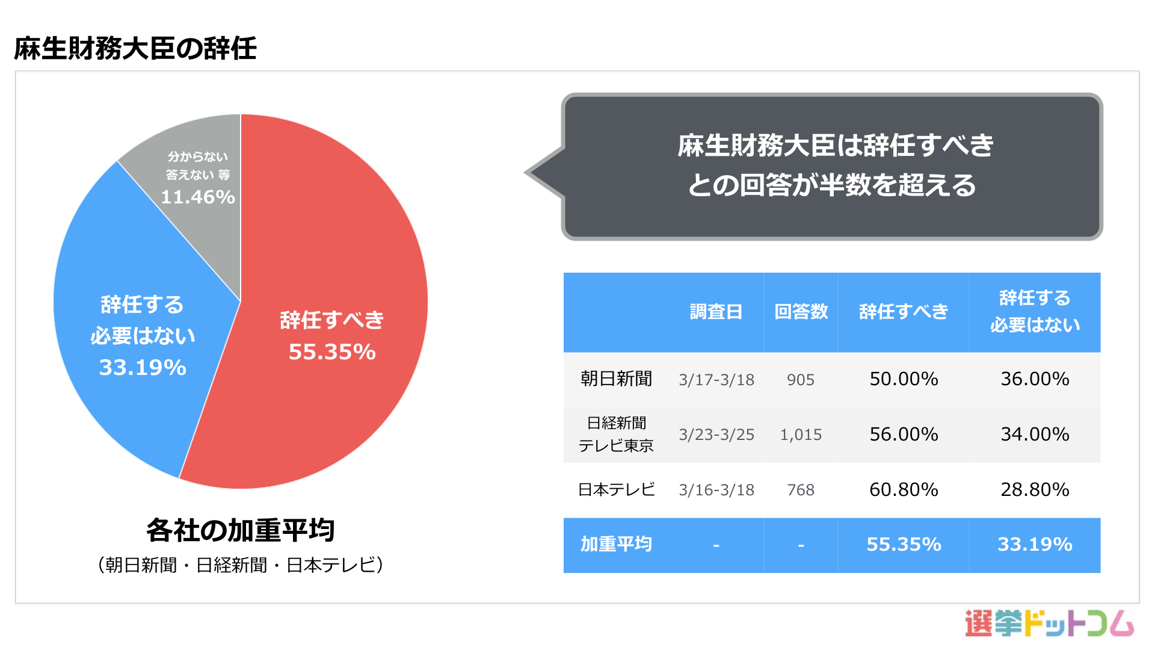Select the 回答数 column header
1155x650 pixels.
coord(801,312)
